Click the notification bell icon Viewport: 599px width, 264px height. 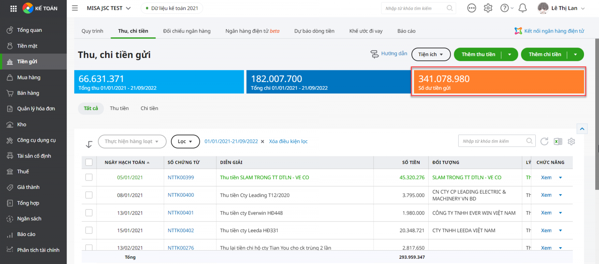[523, 8]
